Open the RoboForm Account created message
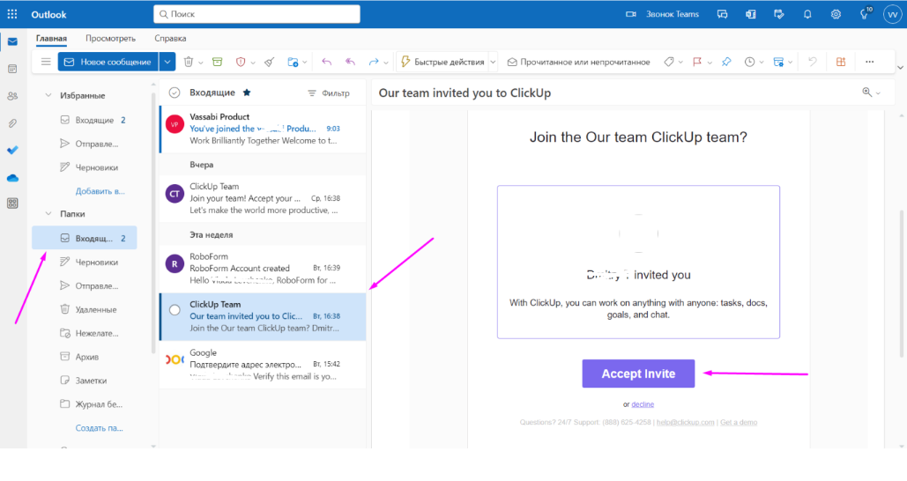This screenshot has width=907, height=481. point(264,268)
